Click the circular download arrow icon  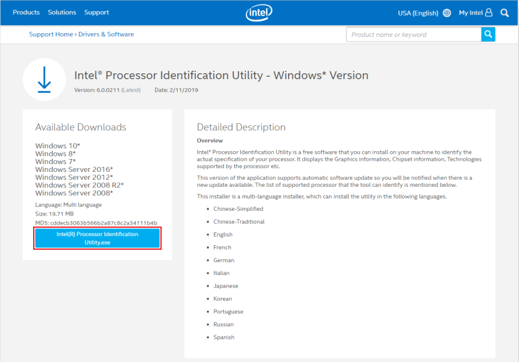tap(44, 80)
